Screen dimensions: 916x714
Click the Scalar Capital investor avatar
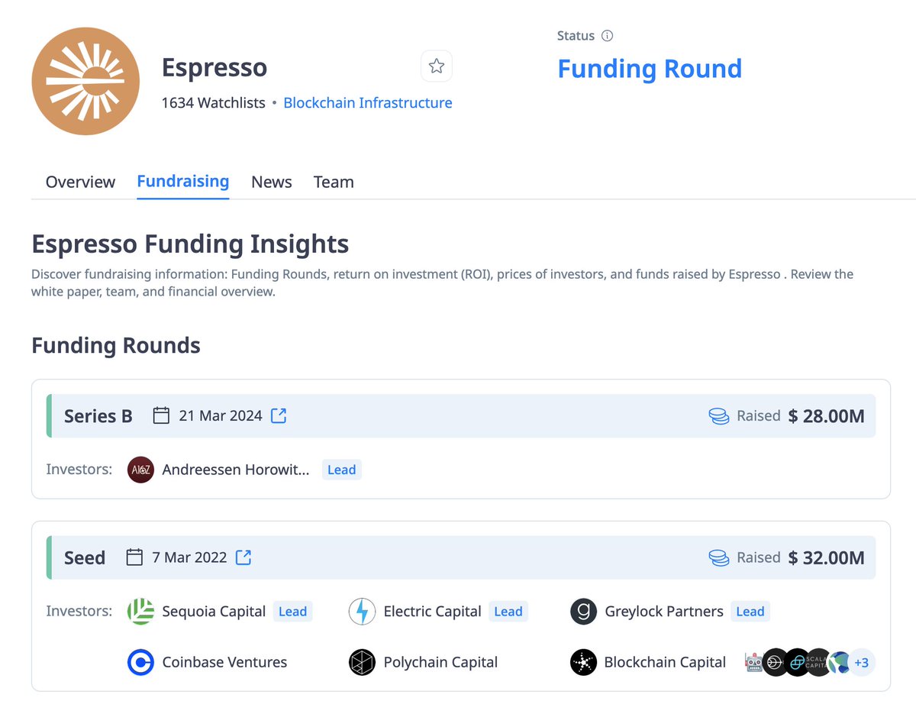[818, 663]
